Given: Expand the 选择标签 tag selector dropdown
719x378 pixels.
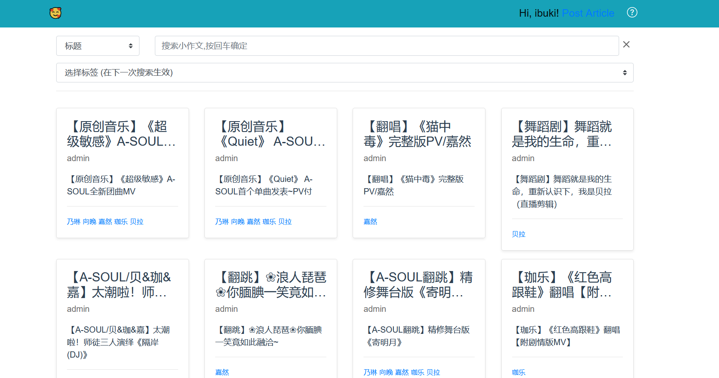Looking at the screenshot, I should (x=345, y=73).
